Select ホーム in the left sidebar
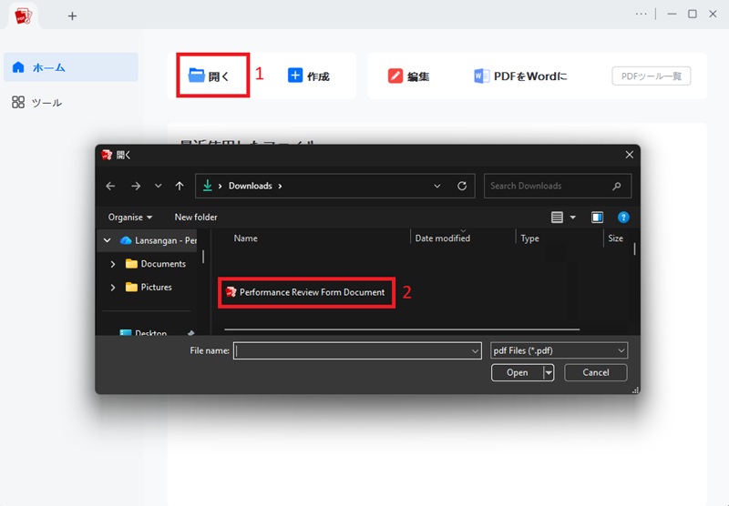 [71, 67]
